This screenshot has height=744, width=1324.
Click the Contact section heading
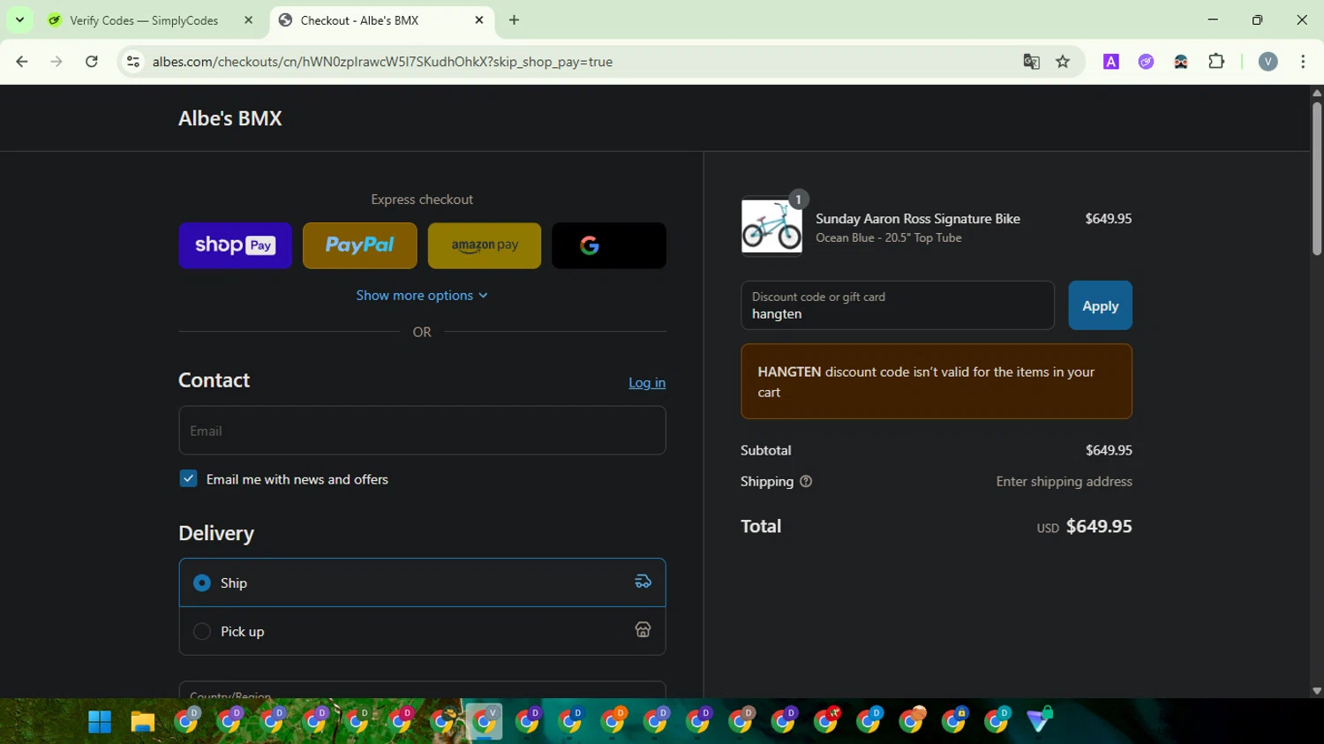214,380
